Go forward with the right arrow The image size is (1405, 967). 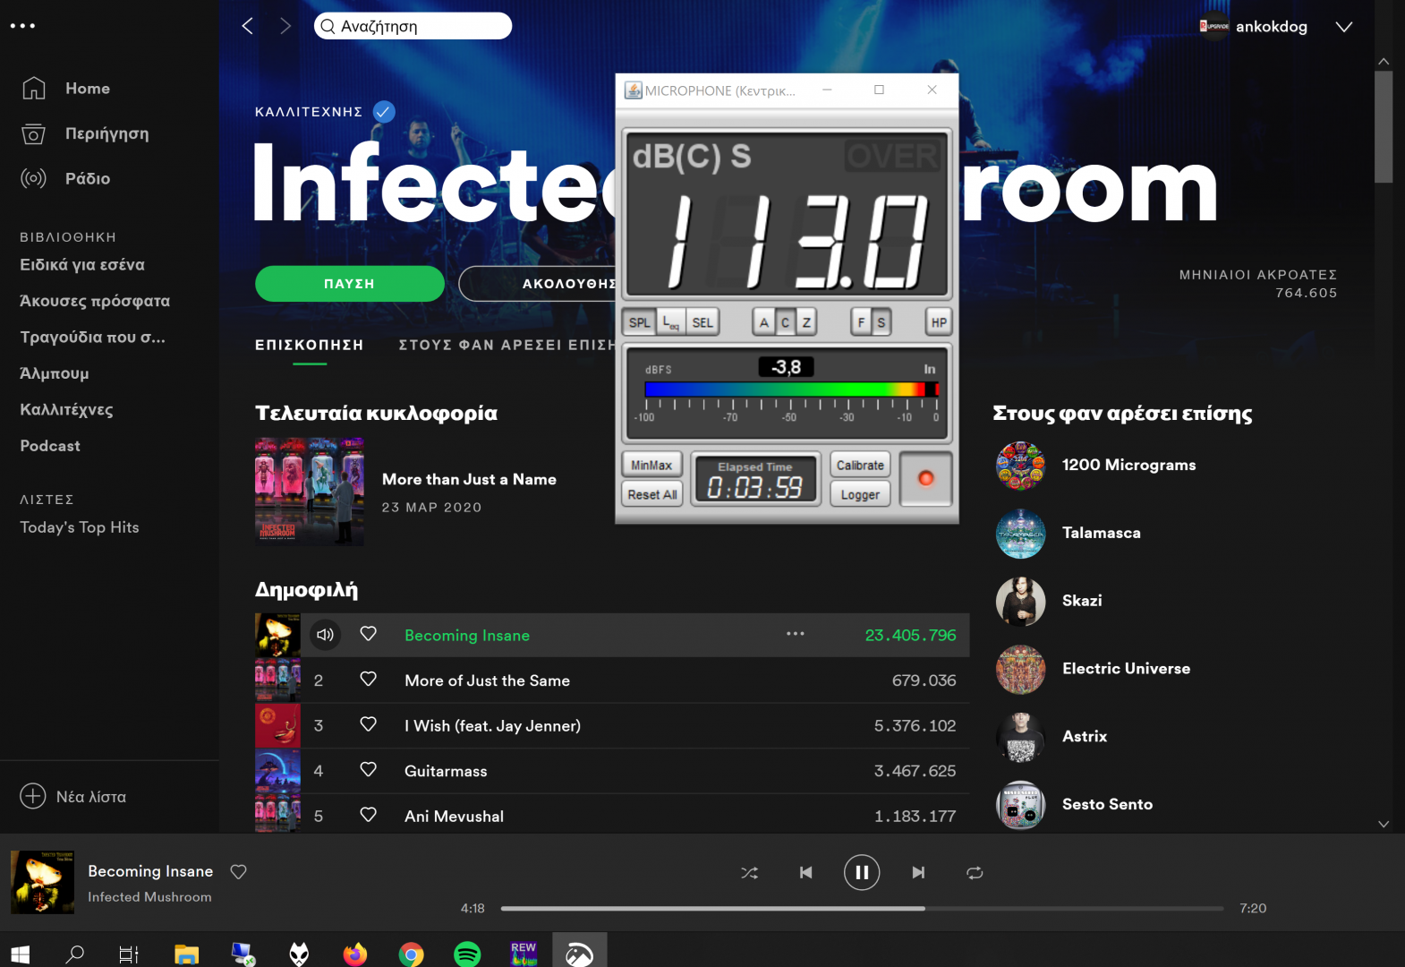pyautogui.click(x=285, y=26)
